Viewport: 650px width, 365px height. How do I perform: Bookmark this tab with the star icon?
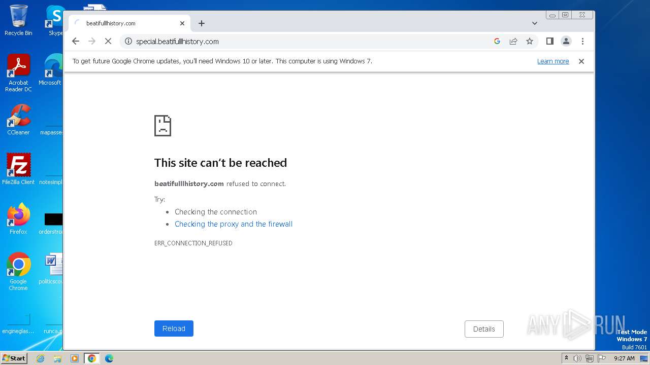coord(530,42)
